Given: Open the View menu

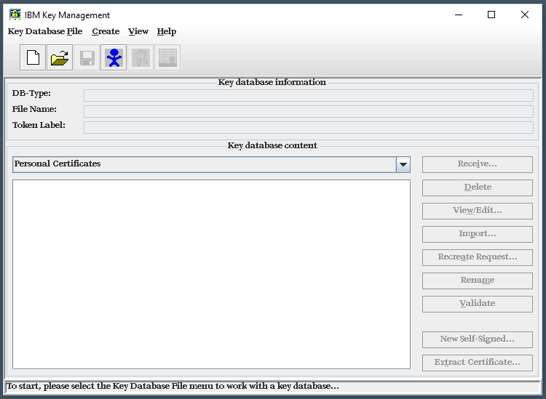Looking at the screenshot, I should (138, 31).
